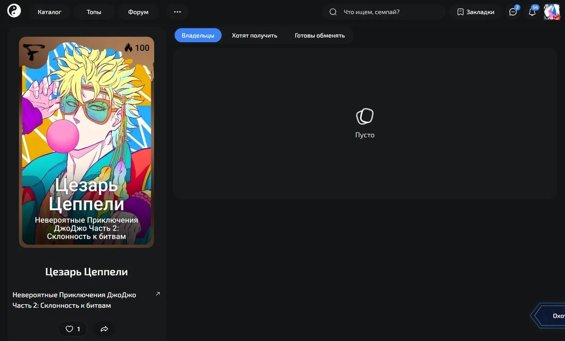Screen dimensions: 565x341
Task: Click the search magnifier icon
Action: coord(333,12)
